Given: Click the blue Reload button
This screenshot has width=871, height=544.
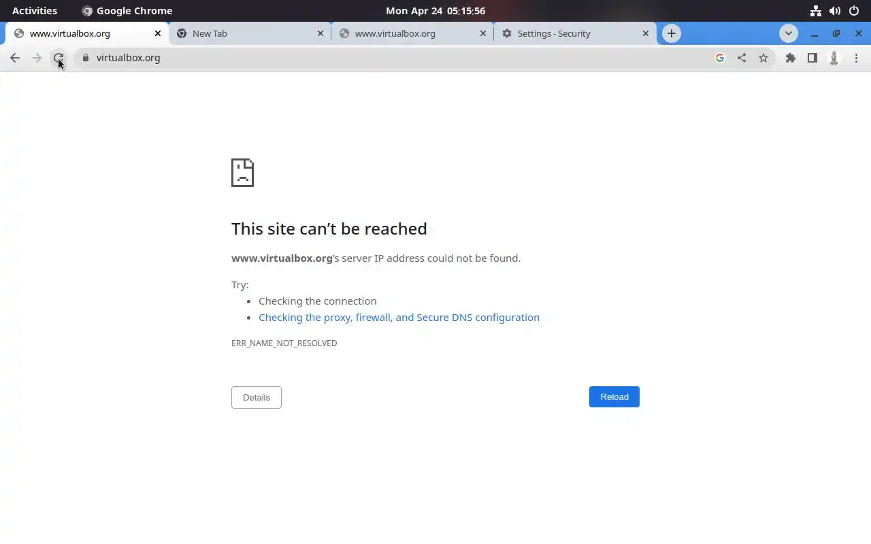Looking at the screenshot, I should tap(614, 397).
